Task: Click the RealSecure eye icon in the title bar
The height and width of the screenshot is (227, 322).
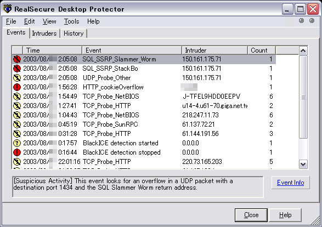Action: point(8,9)
